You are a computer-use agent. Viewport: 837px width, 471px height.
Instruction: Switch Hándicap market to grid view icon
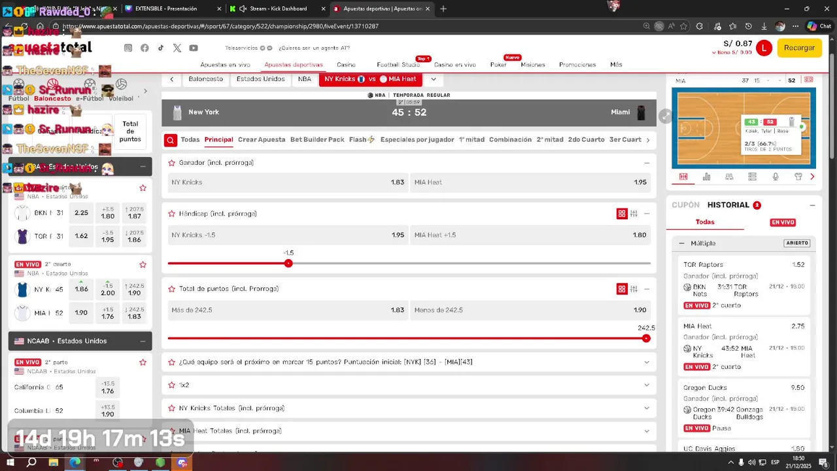[x=622, y=214]
